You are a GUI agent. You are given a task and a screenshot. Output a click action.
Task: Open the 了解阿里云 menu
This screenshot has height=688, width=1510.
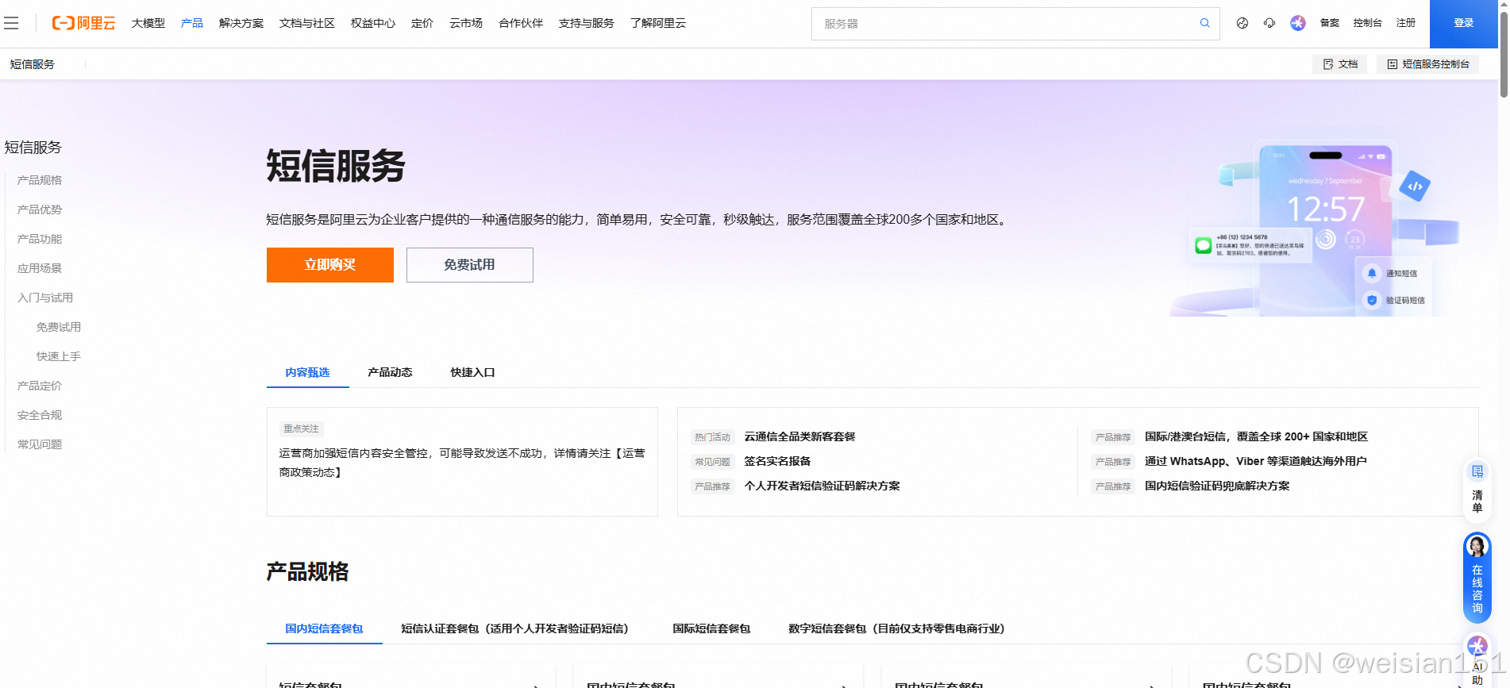pyautogui.click(x=658, y=23)
